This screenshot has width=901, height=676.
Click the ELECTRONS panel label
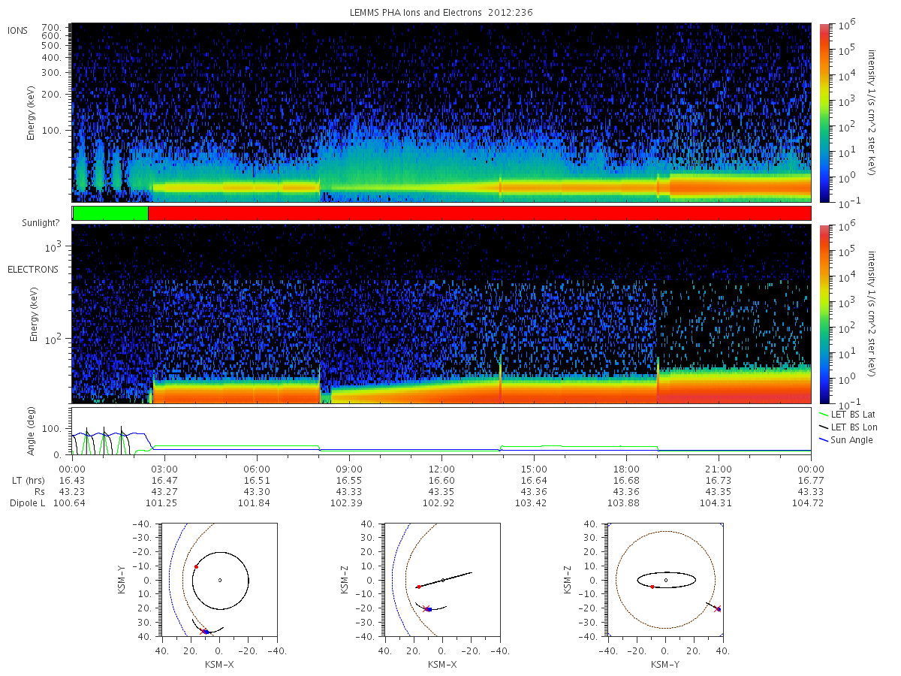click(33, 269)
